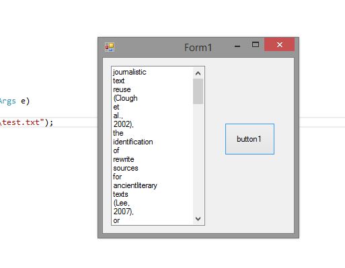
Task: Select the '(Clough' list item
Action: point(152,98)
